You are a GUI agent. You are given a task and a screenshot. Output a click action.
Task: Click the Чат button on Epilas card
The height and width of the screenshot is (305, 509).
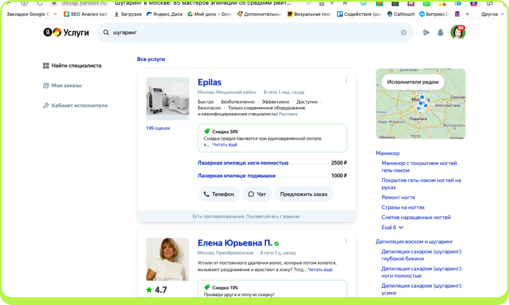(x=257, y=194)
